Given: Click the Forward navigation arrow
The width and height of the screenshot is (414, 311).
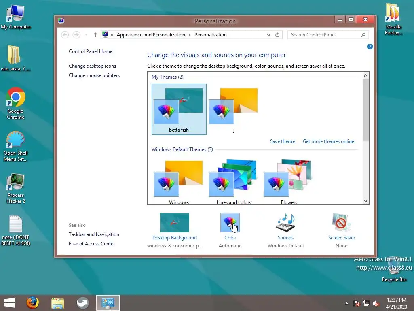Looking at the screenshot, I should pyautogui.click(x=76, y=35).
